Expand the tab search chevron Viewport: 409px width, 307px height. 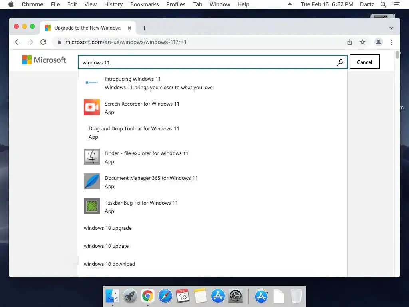coord(391,28)
